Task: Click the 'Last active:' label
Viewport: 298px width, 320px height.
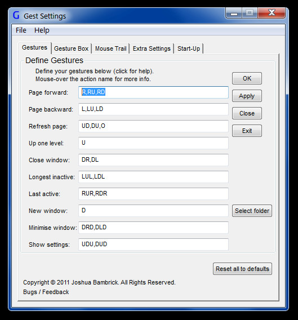Action: pos(45,194)
